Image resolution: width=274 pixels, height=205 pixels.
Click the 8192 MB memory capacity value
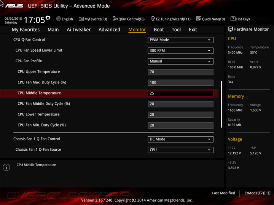coord(234,125)
